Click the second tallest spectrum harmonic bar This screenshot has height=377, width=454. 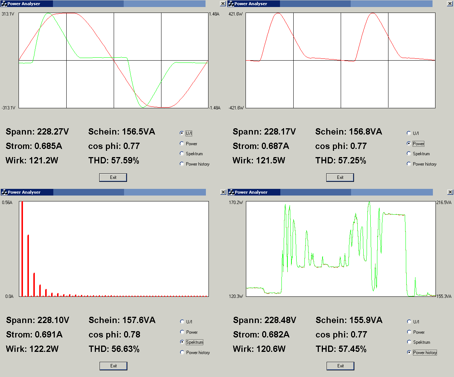tap(28, 265)
